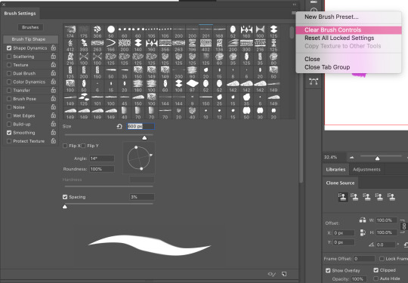Toggle the lock icon beside Smoothing
This screenshot has height=283, width=408.
pyautogui.click(x=54, y=132)
